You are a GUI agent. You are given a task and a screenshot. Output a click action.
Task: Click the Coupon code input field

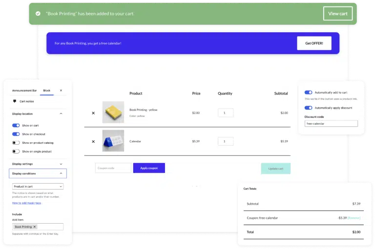point(113,168)
